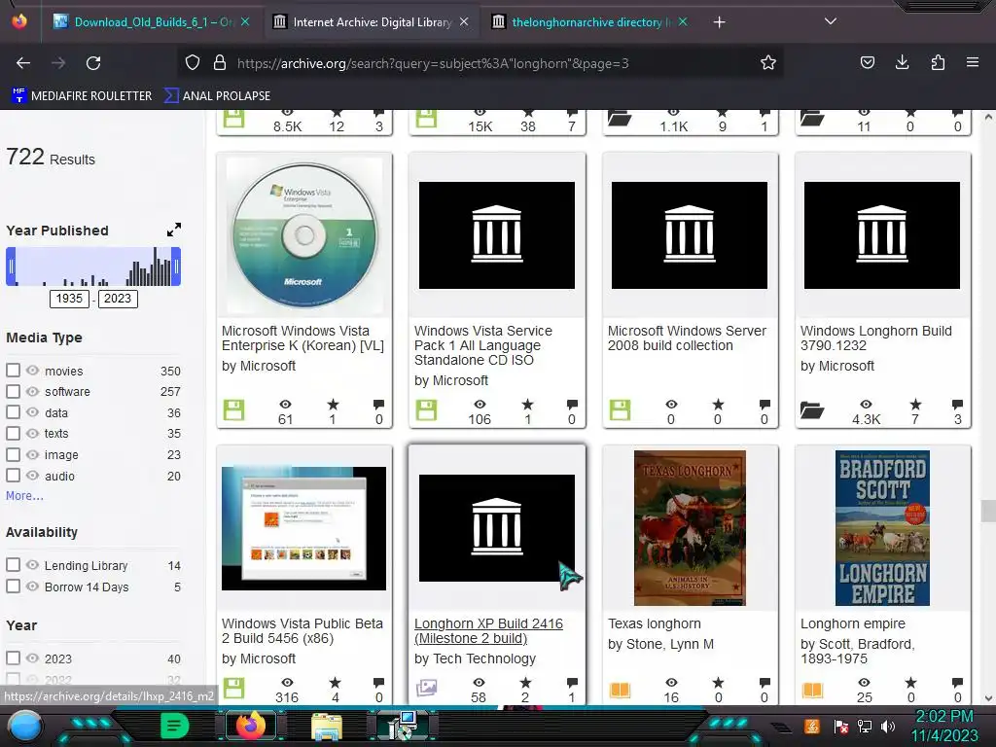Go back with the browser back arrow
Viewport: 996px width, 747px height.
[23, 63]
